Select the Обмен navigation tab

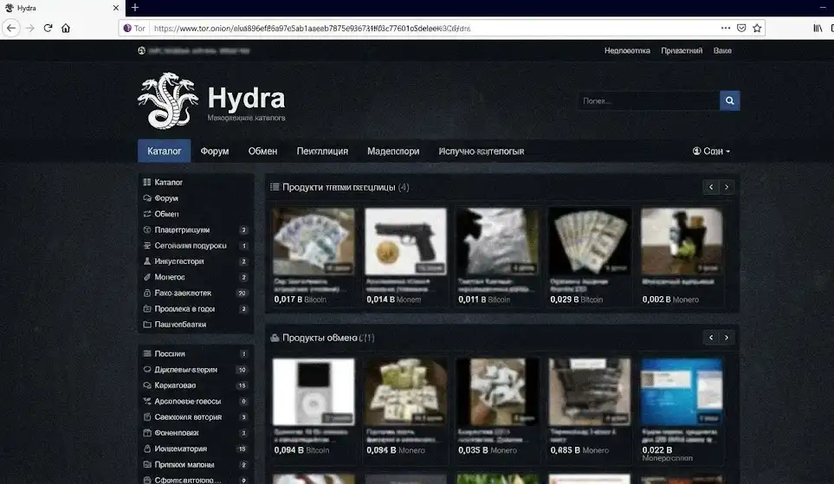pos(262,151)
